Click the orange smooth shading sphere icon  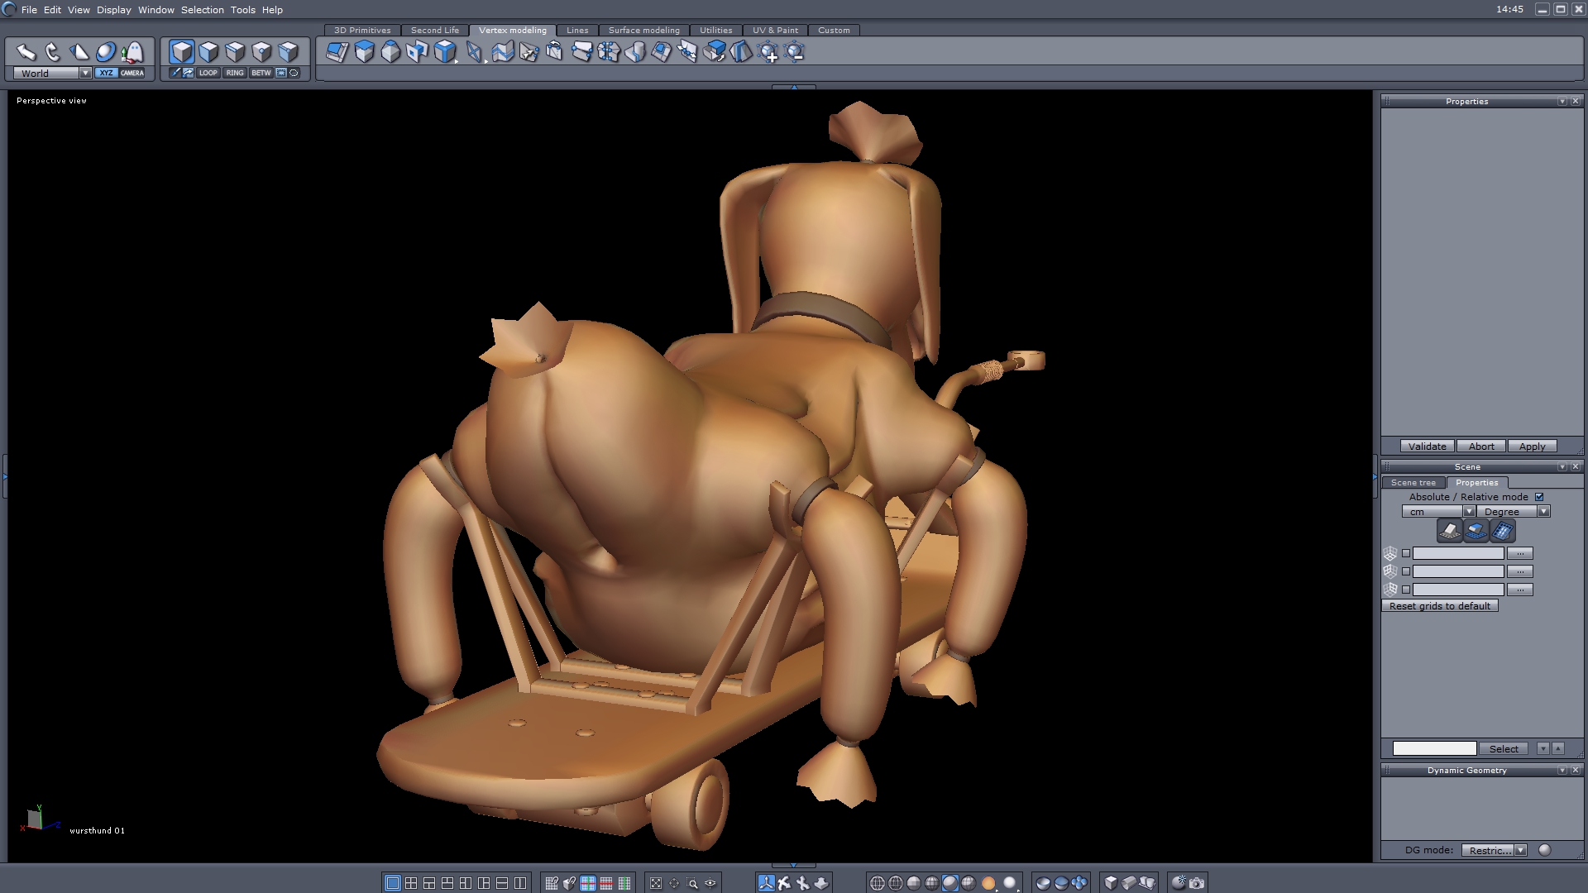point(988,883)
